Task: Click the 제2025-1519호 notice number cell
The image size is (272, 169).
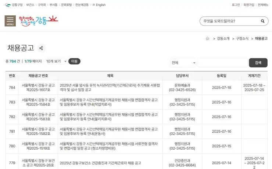Action: tap(38, 146)
